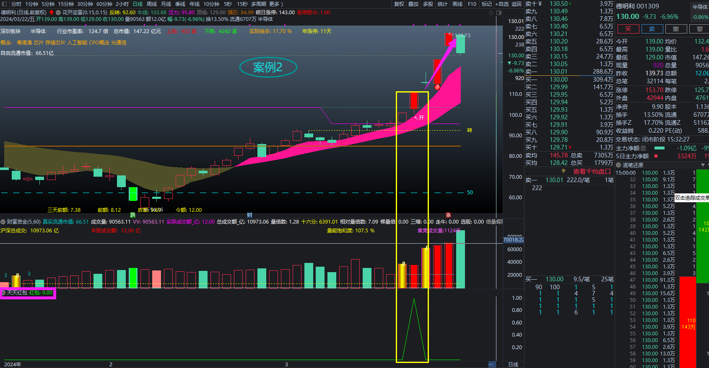Viewport: 709px width, 368px height.
Task: Click the 5日主力净额 row
Action: 662,156
